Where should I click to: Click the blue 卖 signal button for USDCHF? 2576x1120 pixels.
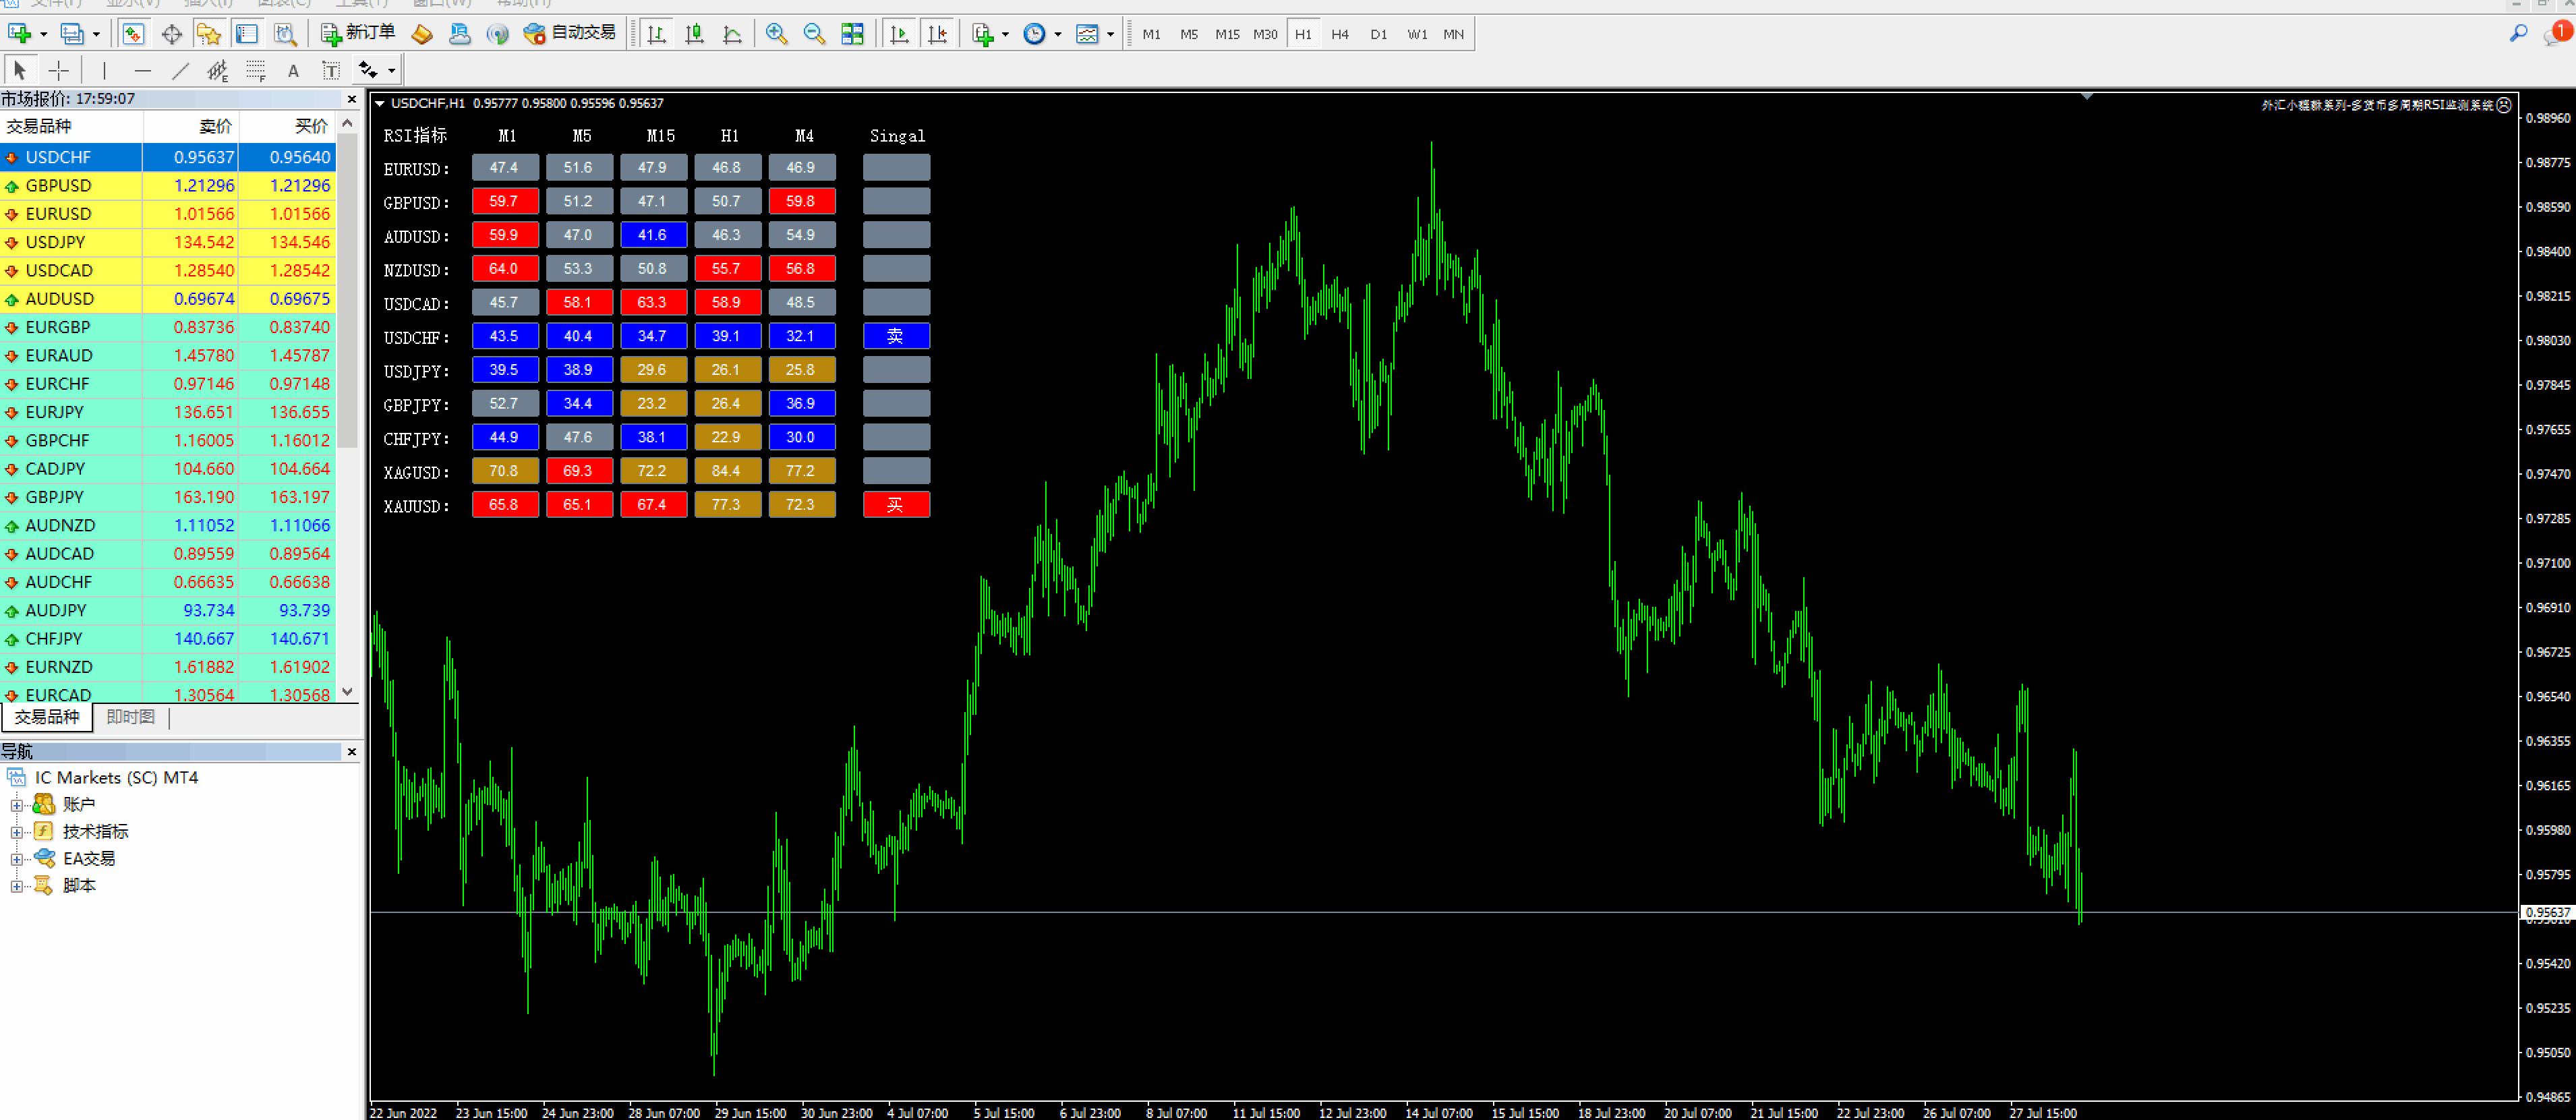click(x=896, y=336)
